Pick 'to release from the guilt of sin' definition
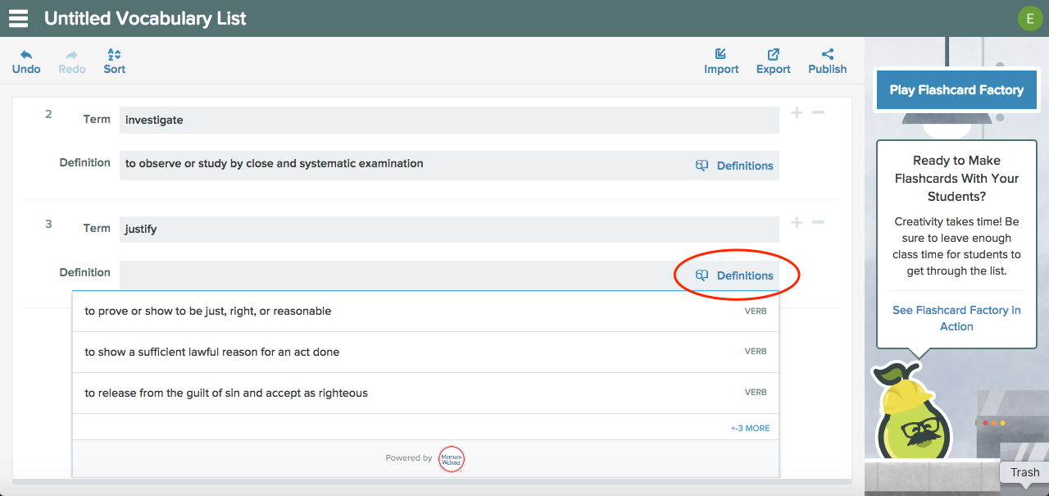The image size is (1049, 496). pyautogui.click(x=226, y=394)
